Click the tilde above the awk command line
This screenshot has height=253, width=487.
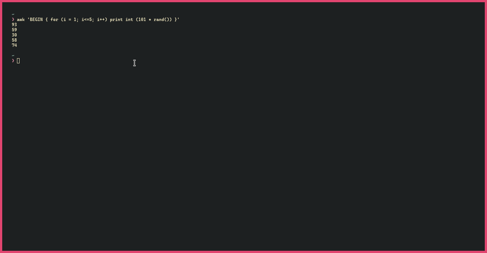pyautogui.click(x=13, y=14)
